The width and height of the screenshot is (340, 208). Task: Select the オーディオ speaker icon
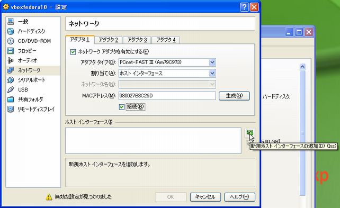(x=11, y=60)
